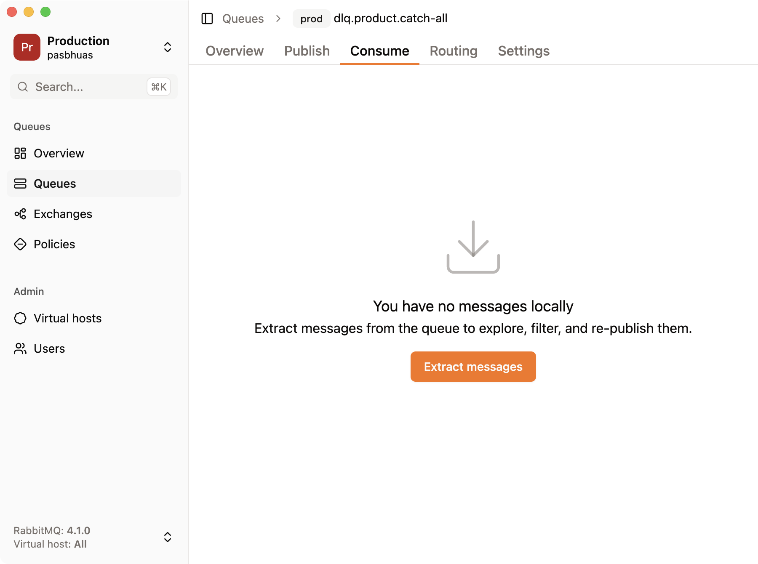Click the Queues stack icon in sidebar
Screen dimensions: 758x564
coord(20,184)
